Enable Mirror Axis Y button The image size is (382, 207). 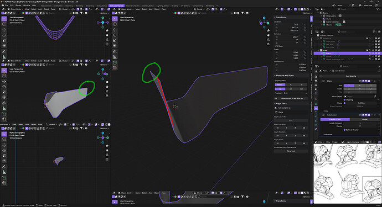tap(360, 86)
